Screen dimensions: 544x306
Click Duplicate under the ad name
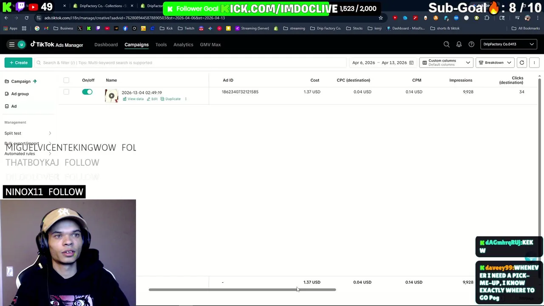coord(170,99)
